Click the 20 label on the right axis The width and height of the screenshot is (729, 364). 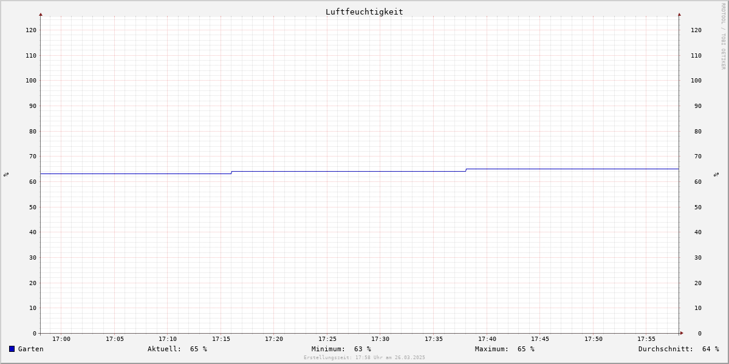click(698, 283)
